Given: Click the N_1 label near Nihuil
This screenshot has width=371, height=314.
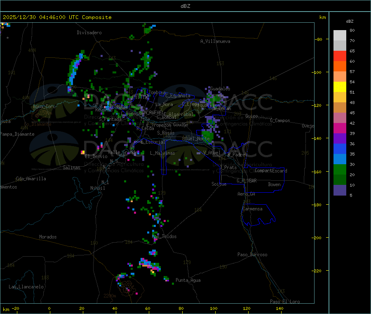Looking at the screenshot, I should pyautogui.click(x=105, y=182).
